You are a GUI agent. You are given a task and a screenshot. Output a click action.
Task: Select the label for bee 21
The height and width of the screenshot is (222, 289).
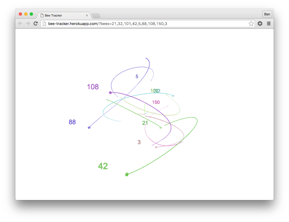145,123
